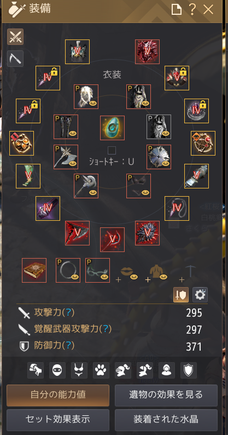Click the V gloves equipment slot
The height and width of the screenshot is (435, 228).
(x=196, y=176)
